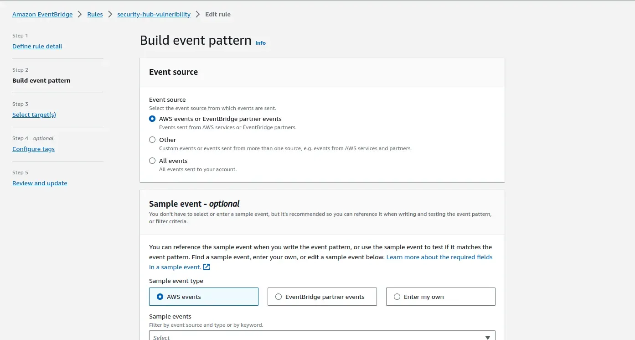Select the All events radio button
The image size is (635, 340).
[x=152, y=161]
